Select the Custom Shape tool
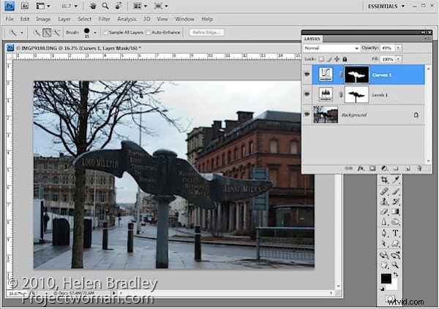Viewport: 439px width, 309px height. point(395,243)
